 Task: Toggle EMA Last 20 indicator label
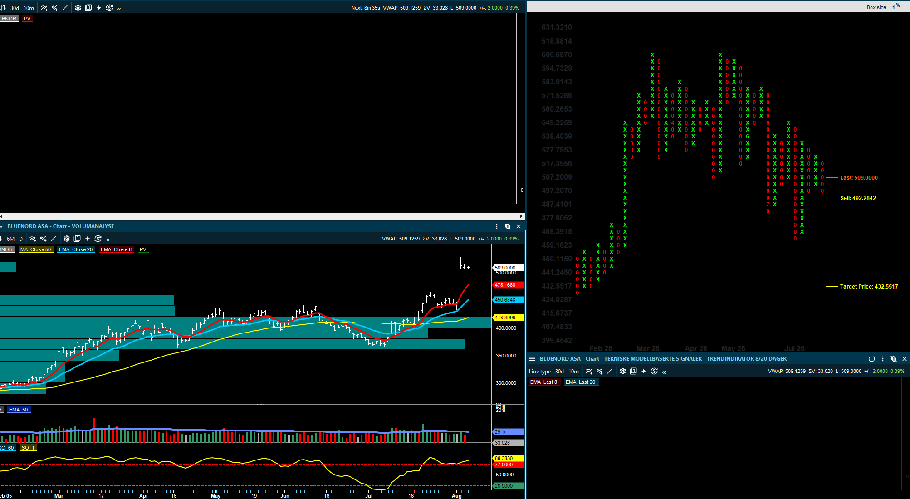pyautogui.click(x=581, y=382)
